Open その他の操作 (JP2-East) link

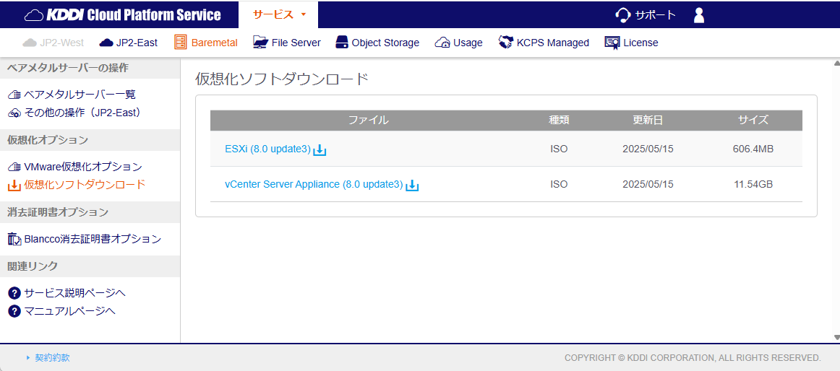point(82,113)
